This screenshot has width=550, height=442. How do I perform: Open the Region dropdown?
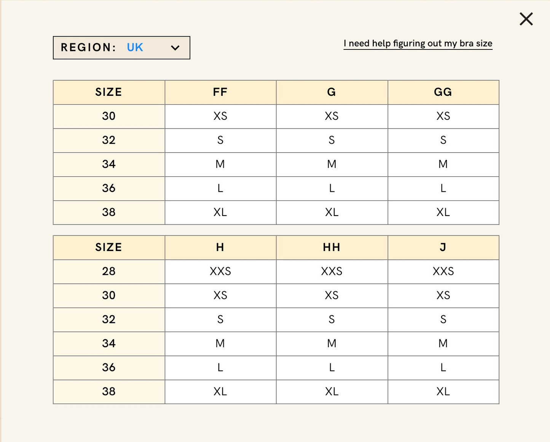click(121, 48)
